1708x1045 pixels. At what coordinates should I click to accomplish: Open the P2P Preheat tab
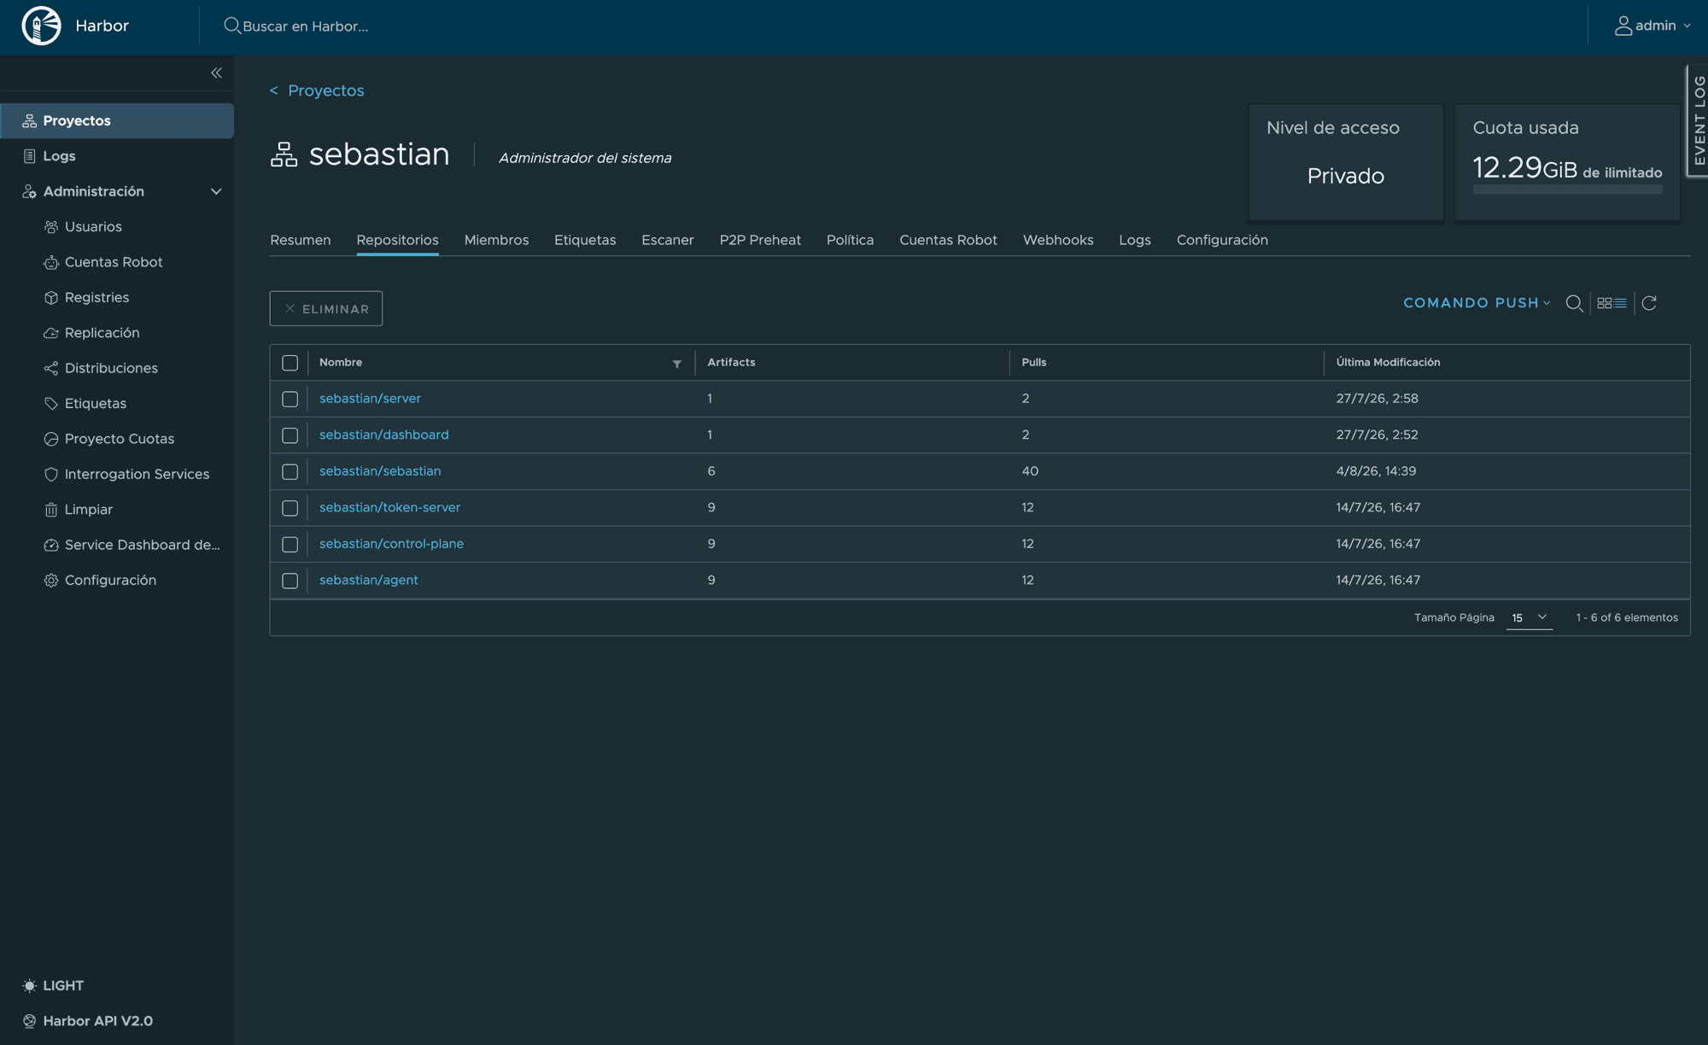[760, 240]
